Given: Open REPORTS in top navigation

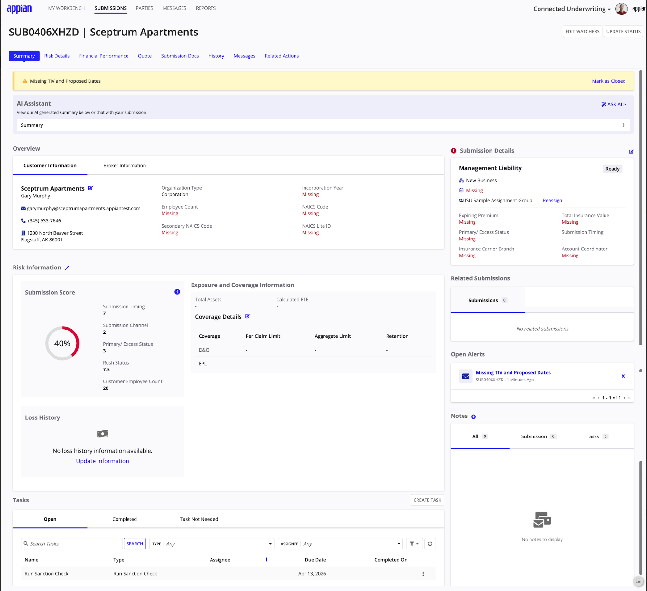Looking at the screenshot, I should [x=206, y=8].
